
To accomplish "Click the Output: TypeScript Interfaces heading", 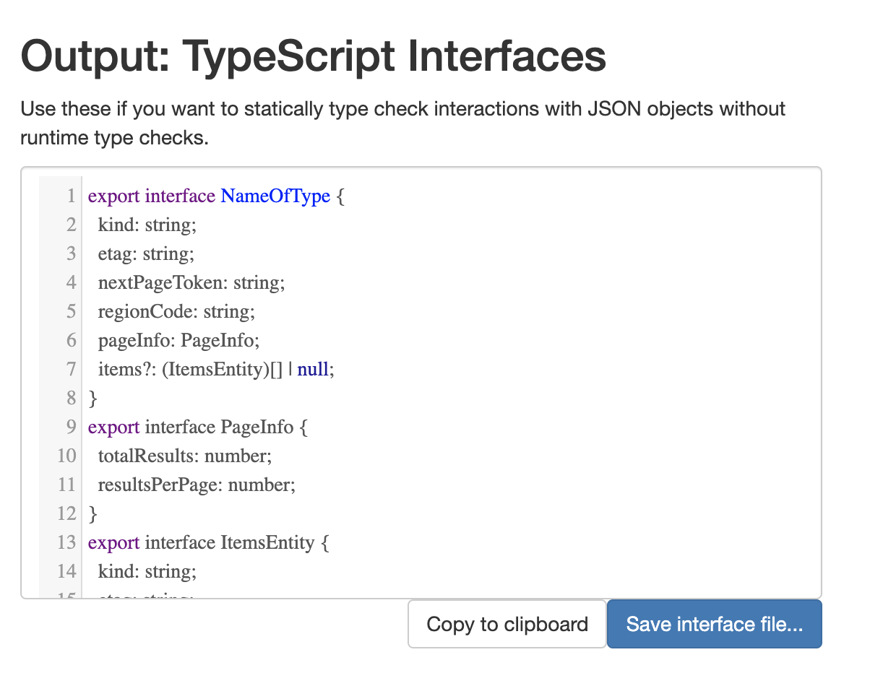I will (313, 57).
